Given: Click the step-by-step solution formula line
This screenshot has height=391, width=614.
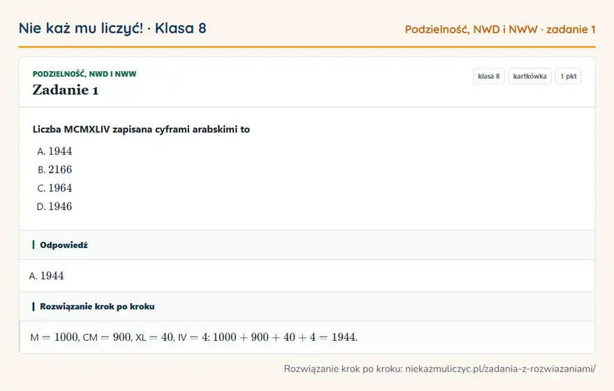Looking at the screenshot, I should 194,337.
